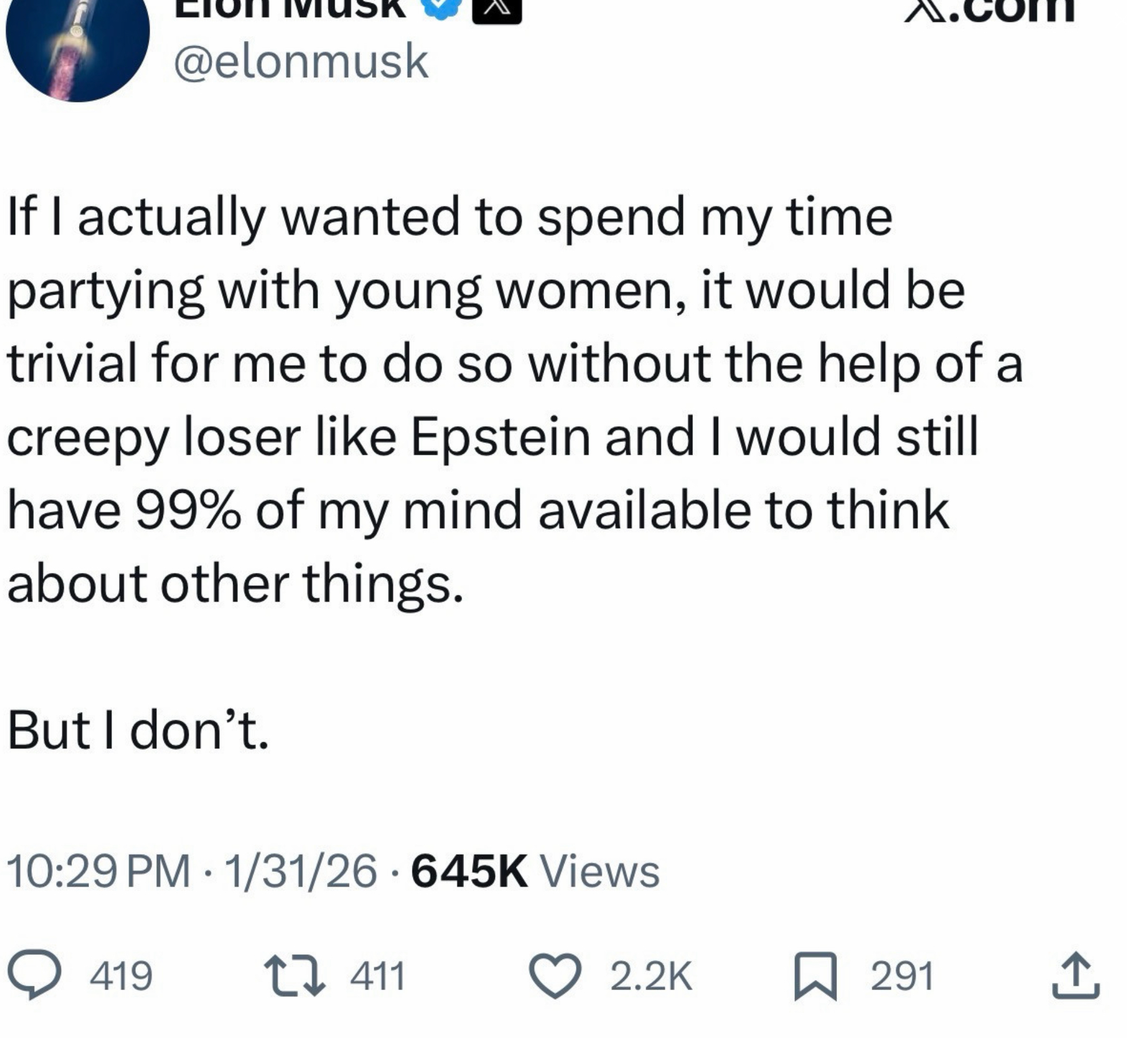Click the reply speech bubble icon
This screenshot has width=1127, height=1038.
click(x=34, y=975)
